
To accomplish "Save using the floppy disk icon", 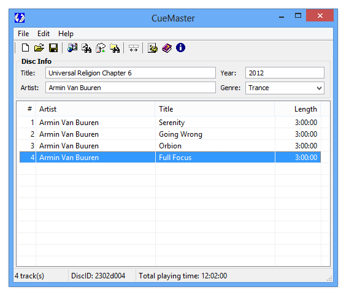I will 53,48.
